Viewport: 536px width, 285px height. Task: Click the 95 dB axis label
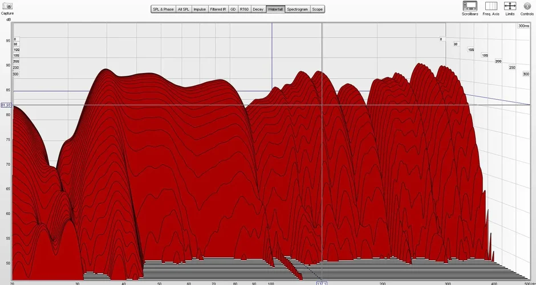(x=8, y=40)
